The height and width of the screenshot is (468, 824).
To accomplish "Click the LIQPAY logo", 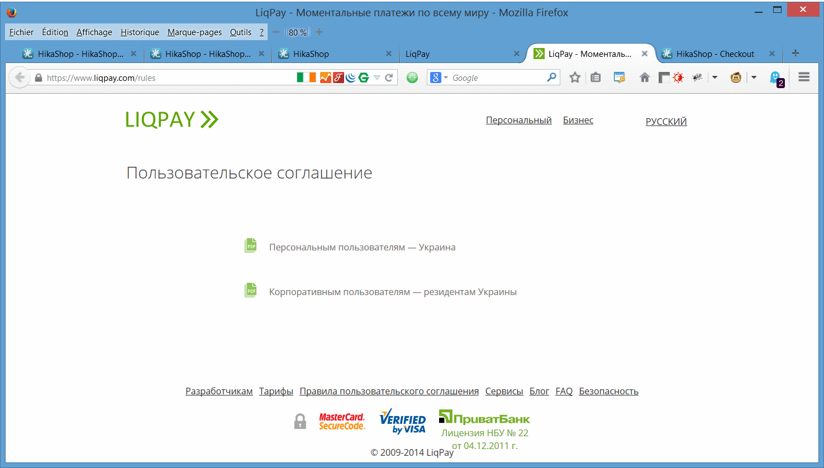I will tap(172, 119).
